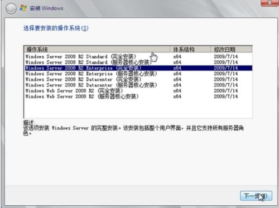Select Windows Web Server 2008 R2 full installation
Viewport: 279px width, 208px height.
pyautogui.click(x=138, y=91)
